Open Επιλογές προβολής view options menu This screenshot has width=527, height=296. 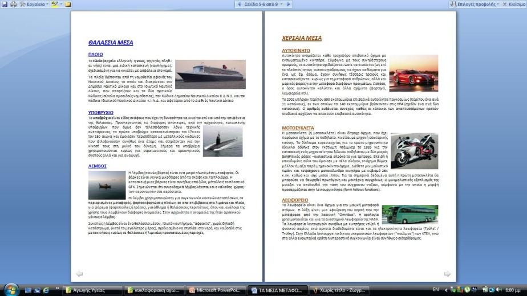click(x=475, y=4)
